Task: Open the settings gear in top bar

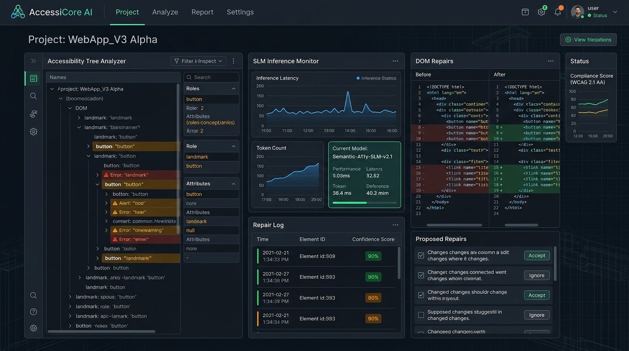Action: pyautogui.click(x=541, y=12)
